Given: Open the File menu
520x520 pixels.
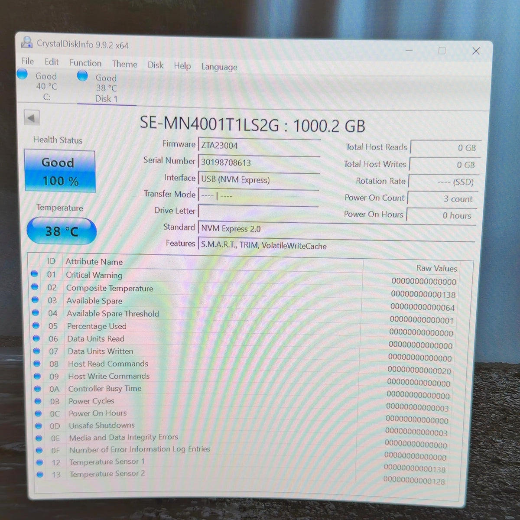Looking at the screenshot, I should pyautogui.click(x=27, y=61).
